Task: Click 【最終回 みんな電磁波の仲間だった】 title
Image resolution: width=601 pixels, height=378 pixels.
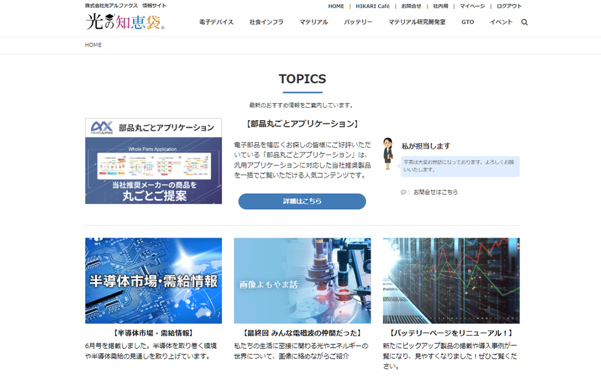Action: pos(303,333)
